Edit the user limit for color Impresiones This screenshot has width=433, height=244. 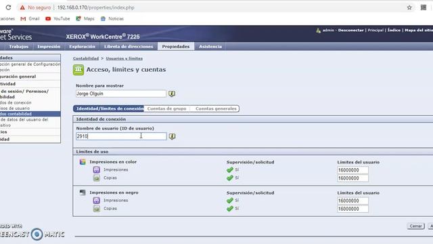coord(352,170)
